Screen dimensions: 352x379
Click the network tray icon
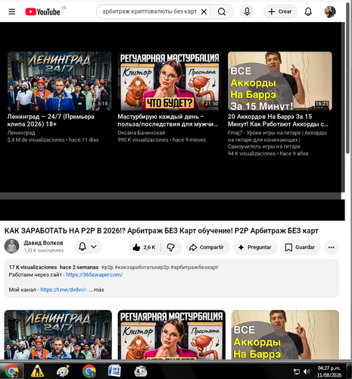coord(297,371)
